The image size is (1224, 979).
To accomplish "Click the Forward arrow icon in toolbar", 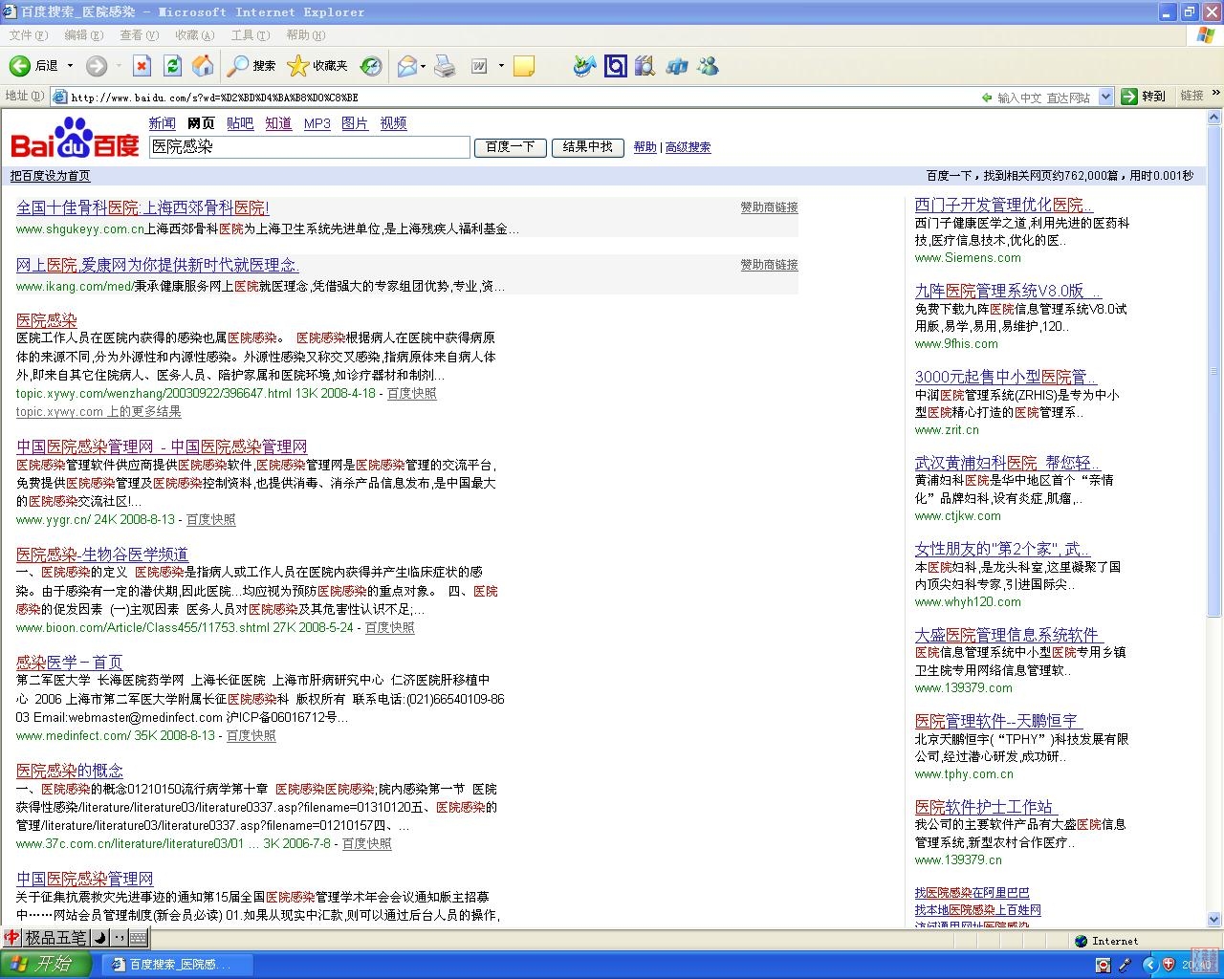I will 96,65.
